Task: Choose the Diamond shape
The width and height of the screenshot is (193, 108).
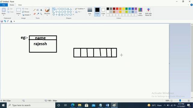Action: point(56,12)
